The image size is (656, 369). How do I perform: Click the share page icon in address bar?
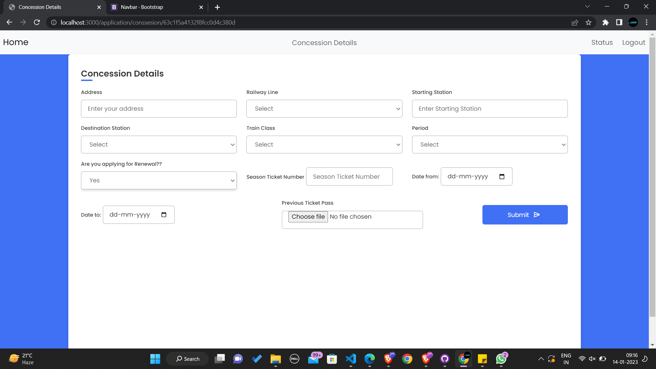coord(575,23)
